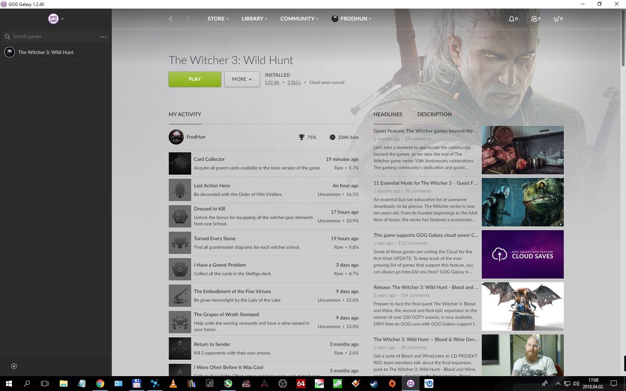Click the 3 DLCs link

(294, 83)
